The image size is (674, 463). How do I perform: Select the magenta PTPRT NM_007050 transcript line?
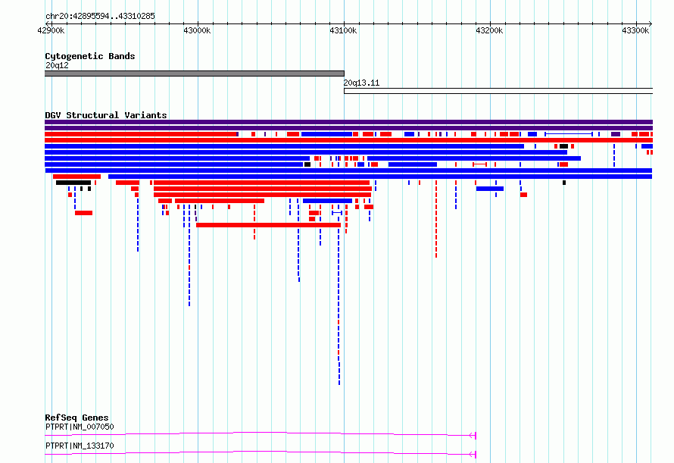tap(260, 433)
